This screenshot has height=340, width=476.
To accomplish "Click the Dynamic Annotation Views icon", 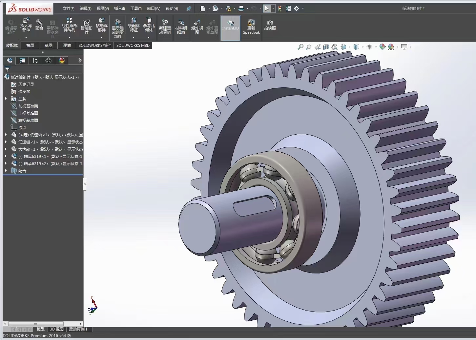I will [x=334, y=47].
